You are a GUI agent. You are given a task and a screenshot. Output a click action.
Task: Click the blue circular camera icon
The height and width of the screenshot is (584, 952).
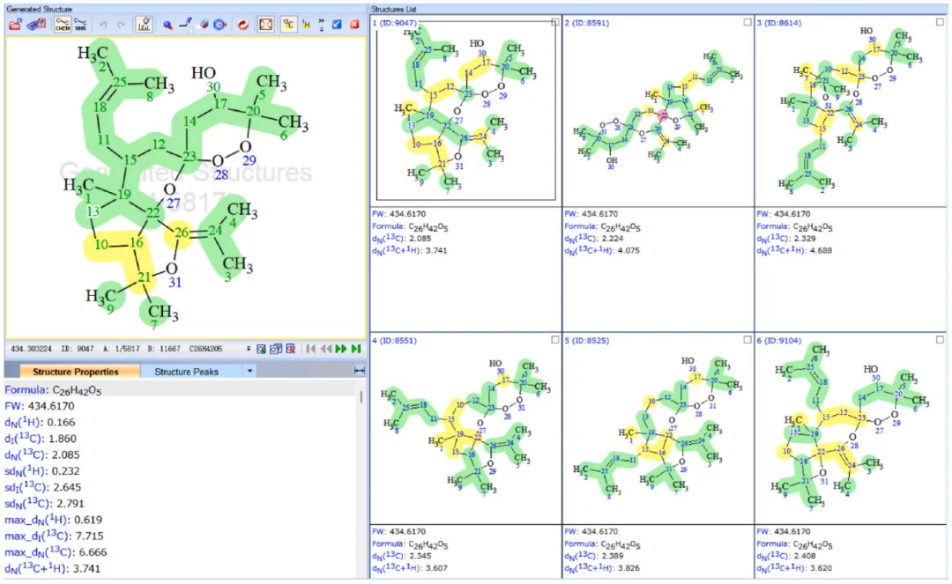click(x=220, y=25)
